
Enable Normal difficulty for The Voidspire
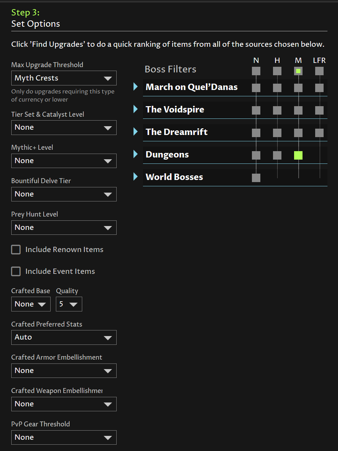coord(256,110)
